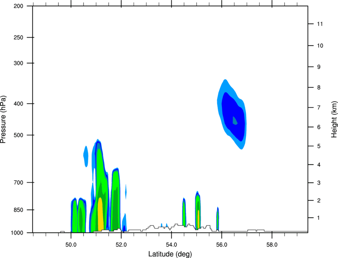The height and width of the screenshot is (258, 338).
Task: Click the yellow-cored column near latitude 55
Action: [x=198, y=210]
